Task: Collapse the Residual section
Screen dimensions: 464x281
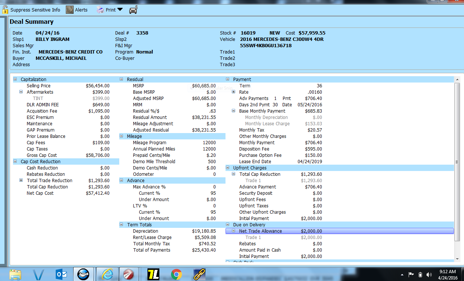Action: pos(121,79)
